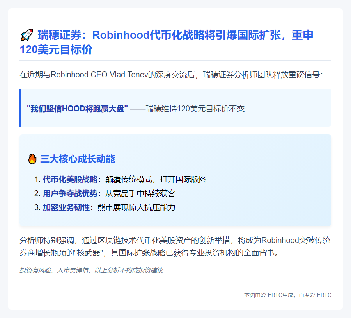Screen dimensions: 351x318
Task: Click the section heading 三大核心成长动能
Action: pos(78,159)
